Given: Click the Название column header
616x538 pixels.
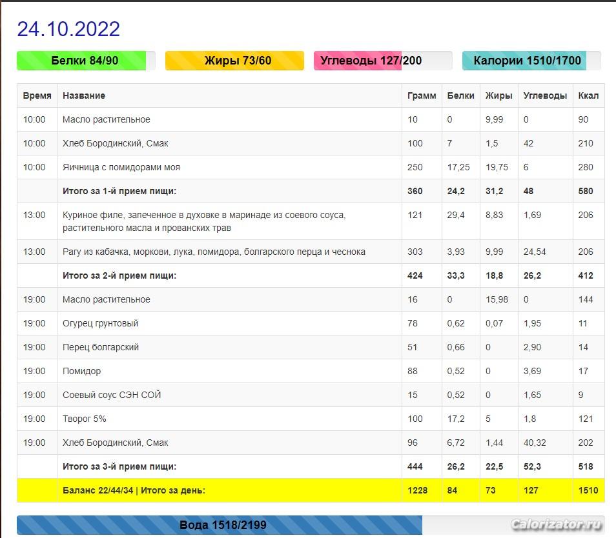Looking at the screenshot, I should 84,95.
